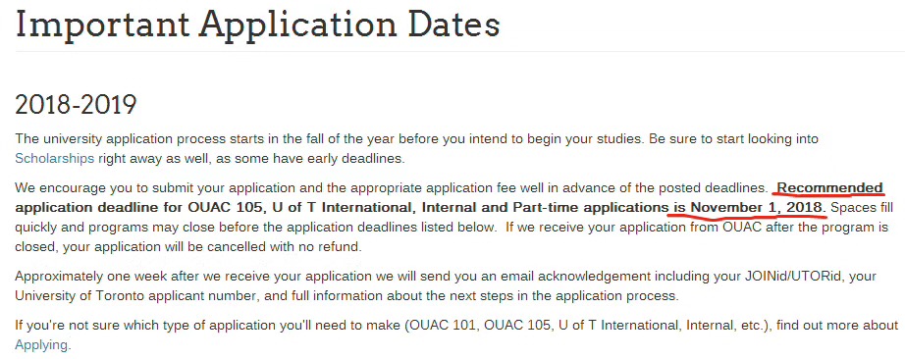
Task: Click the bold Part-time applications text
Action: [x=589, y=207]
